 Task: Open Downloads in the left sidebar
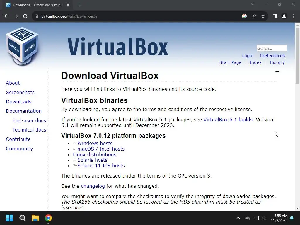[x=19, y=102]
